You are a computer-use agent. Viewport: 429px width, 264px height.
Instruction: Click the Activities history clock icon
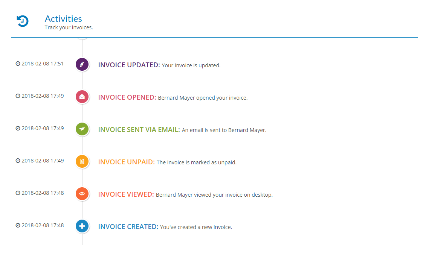click(23, 21)
